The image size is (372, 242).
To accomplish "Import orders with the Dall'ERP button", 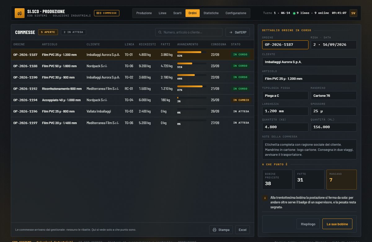I will tap(238, 32).
